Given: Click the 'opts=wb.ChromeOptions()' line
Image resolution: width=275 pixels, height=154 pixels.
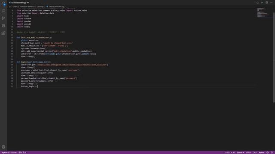Looking at the screenshot, I should 34,48.
